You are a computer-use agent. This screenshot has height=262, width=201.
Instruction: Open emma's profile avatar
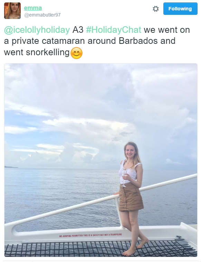[x=12, y=10]
